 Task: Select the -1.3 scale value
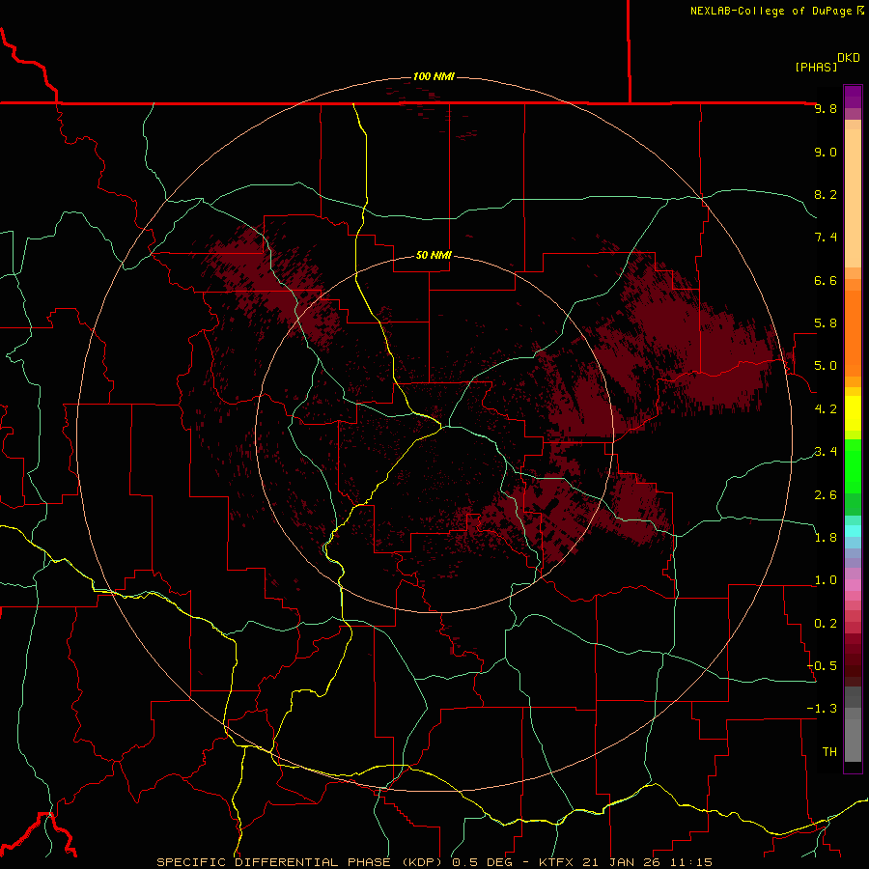click(x=822, y=709)
